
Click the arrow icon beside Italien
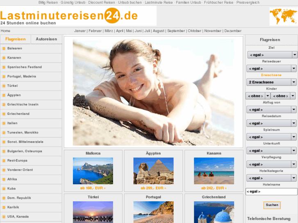tap(4, 123)
